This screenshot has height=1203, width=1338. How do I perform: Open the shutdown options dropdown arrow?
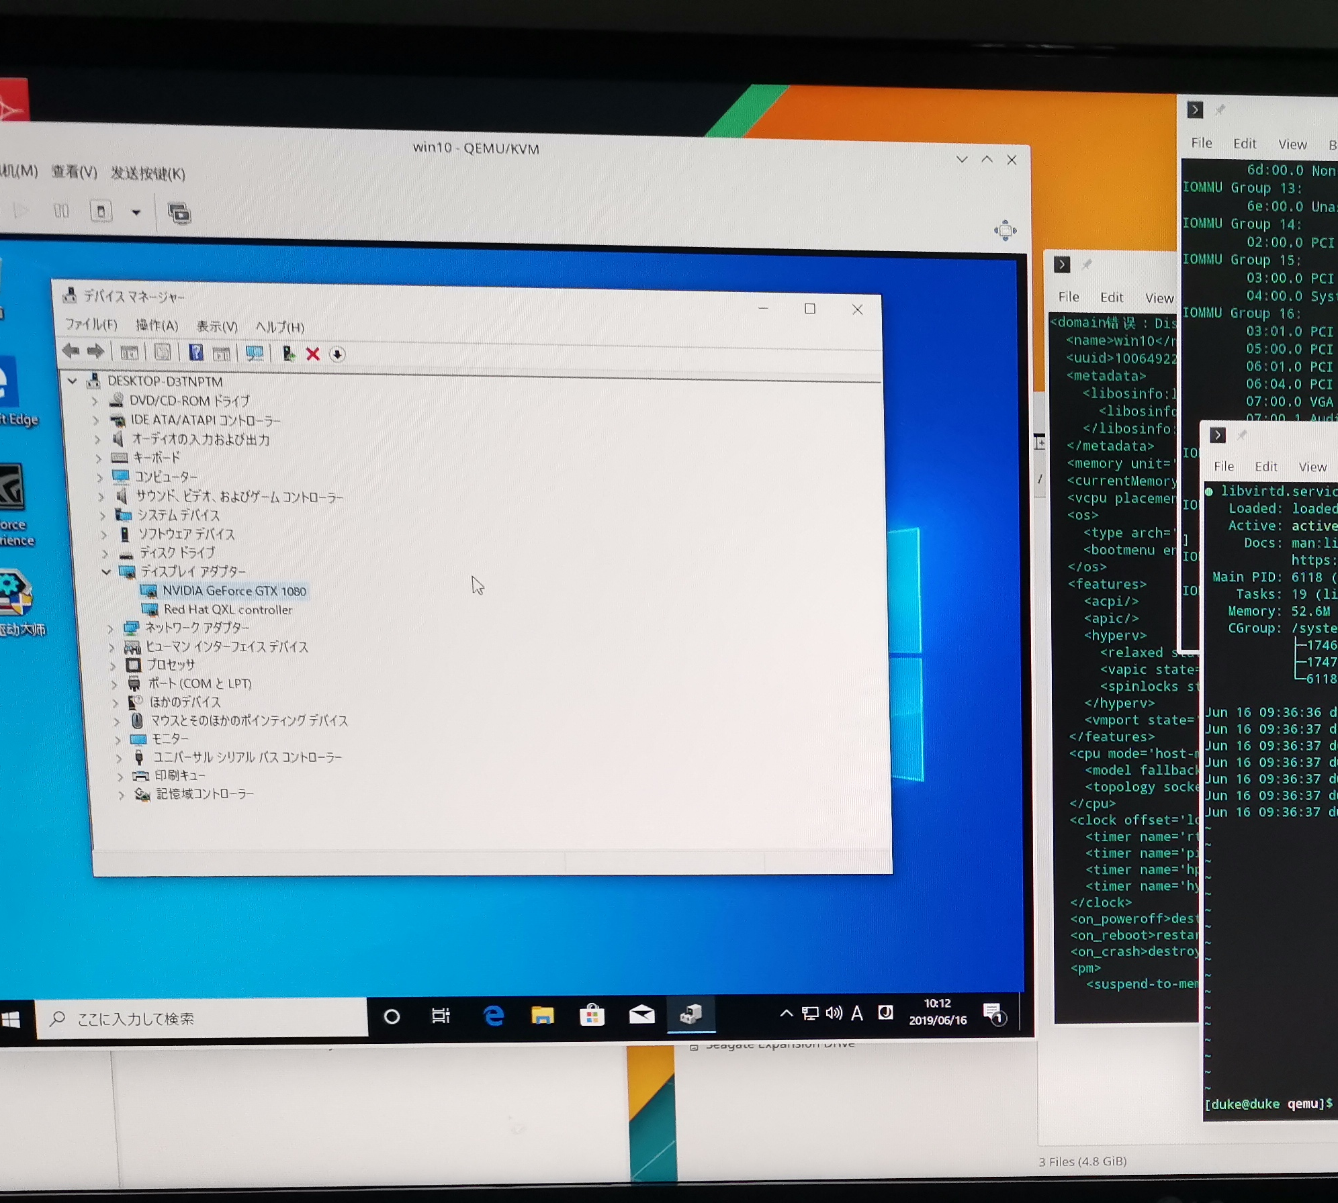(x=136, y=213)
